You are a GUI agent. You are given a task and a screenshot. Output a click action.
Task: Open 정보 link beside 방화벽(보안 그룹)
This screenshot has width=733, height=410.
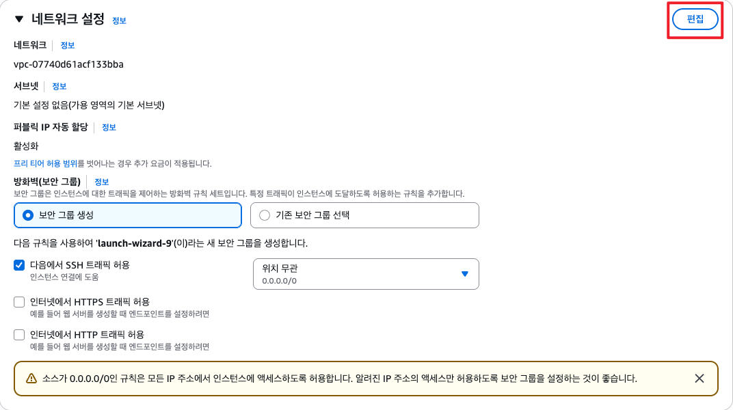point(101,182)
